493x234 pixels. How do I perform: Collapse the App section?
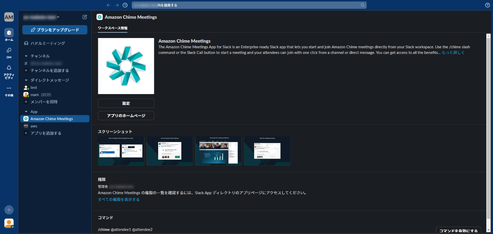click(x=26, y=112)
